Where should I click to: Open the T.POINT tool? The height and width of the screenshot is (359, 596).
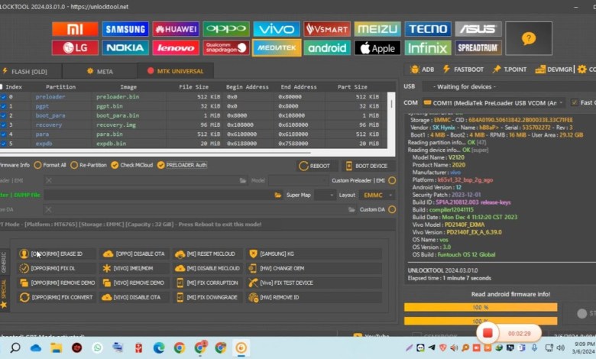510,70
